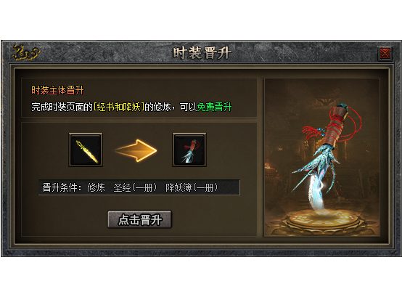This screenshot has width=402, height=297.
Task: Click the green 免费晋升 text
Action: tap(214, 107)
